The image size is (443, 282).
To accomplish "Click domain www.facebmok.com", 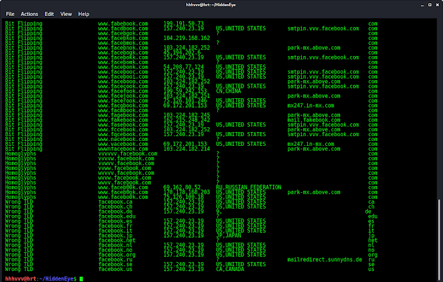I will tap(123, 43).
